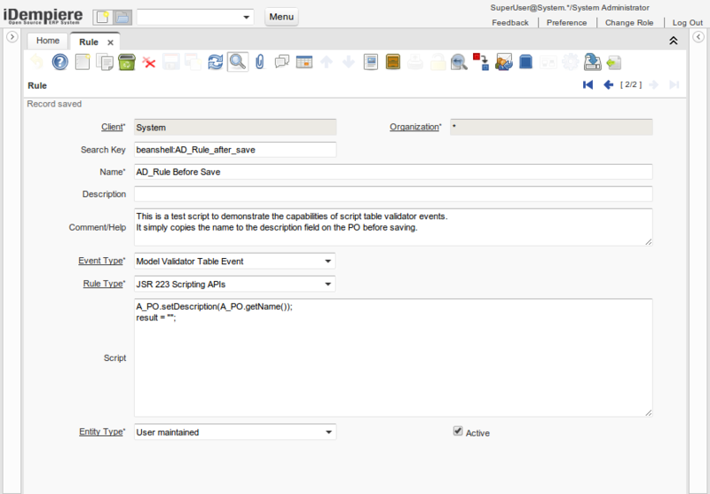Click the Change Role link
Viewport: 710px width, 494px height.
click(x=629, y=22)
